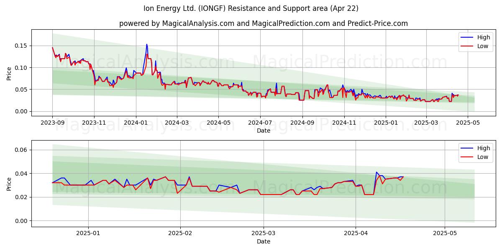Click the '2023-09' tick label on the top chart
The height and width of the screenshot is (251, 502).
pyautogui.click(x=52, y=123)
